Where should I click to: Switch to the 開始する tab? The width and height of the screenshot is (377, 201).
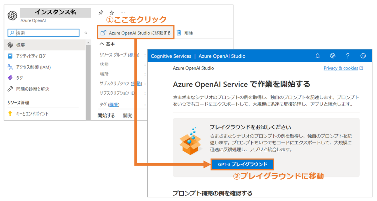(106, 115)
